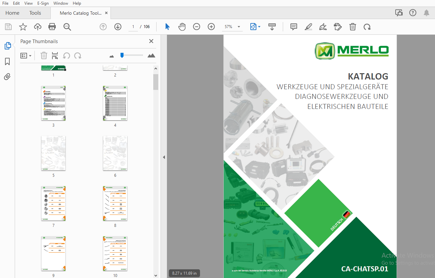Open the read mode keyboard icon
Viewport: 435px width, 278px height.
[x=272, y=27]
